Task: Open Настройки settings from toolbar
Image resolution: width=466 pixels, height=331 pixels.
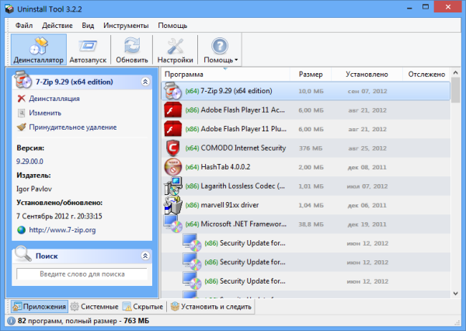Action: pos(175,50)
